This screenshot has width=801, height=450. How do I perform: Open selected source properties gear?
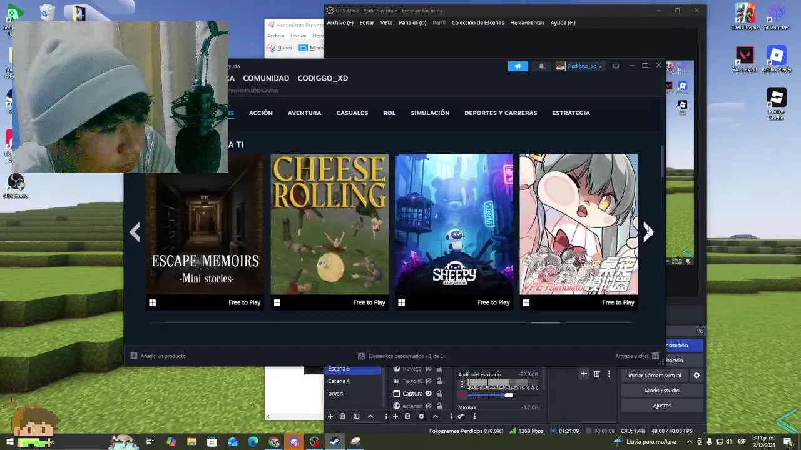(x=421, y=416)
